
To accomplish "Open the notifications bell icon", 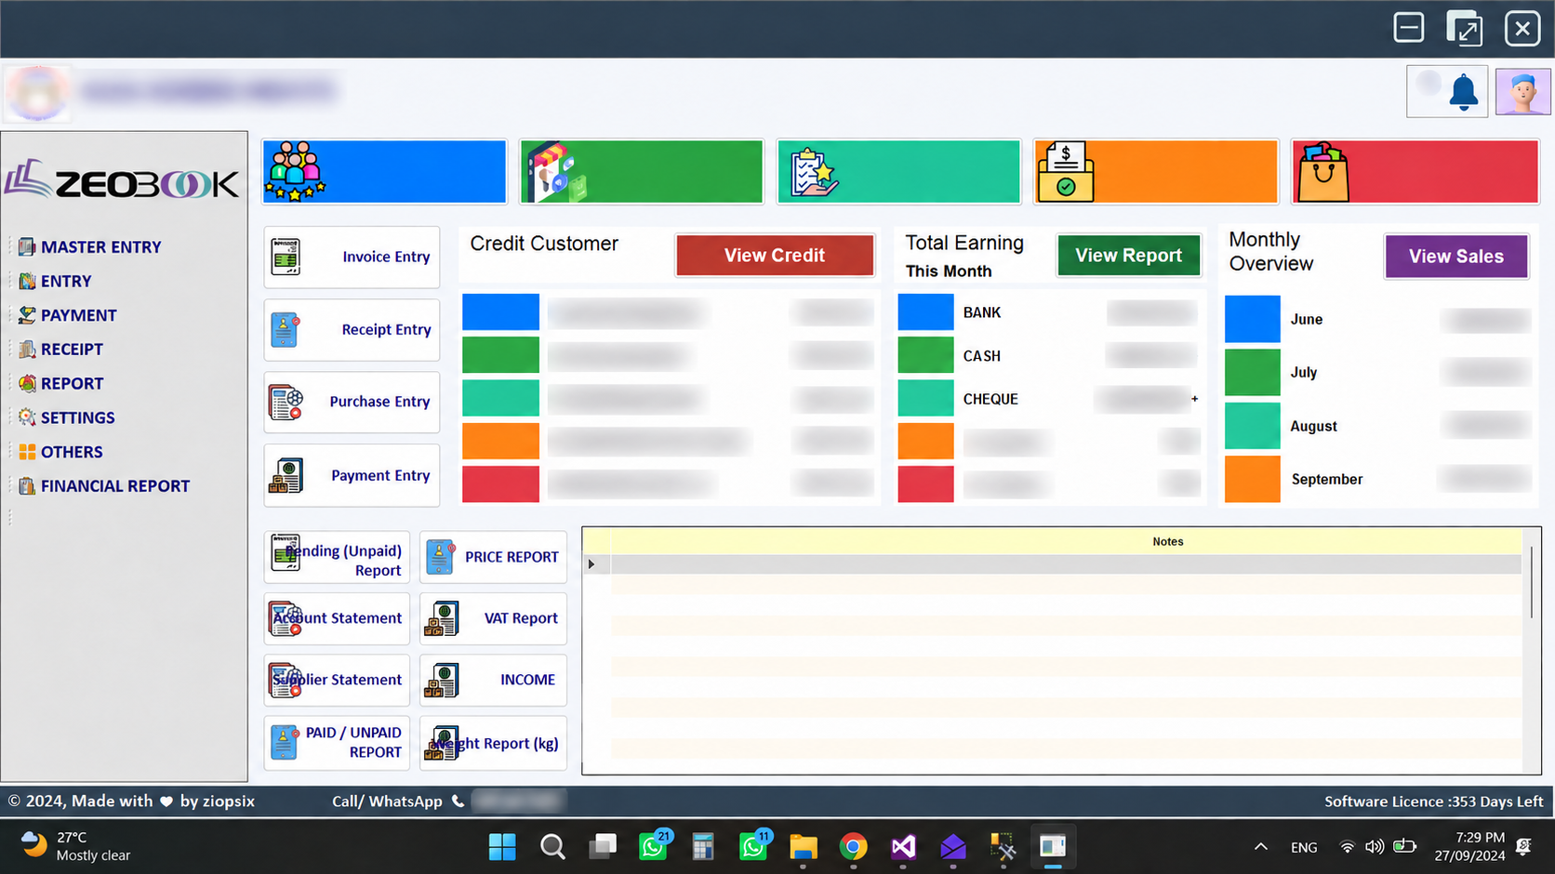I will tap(1463, 91).
